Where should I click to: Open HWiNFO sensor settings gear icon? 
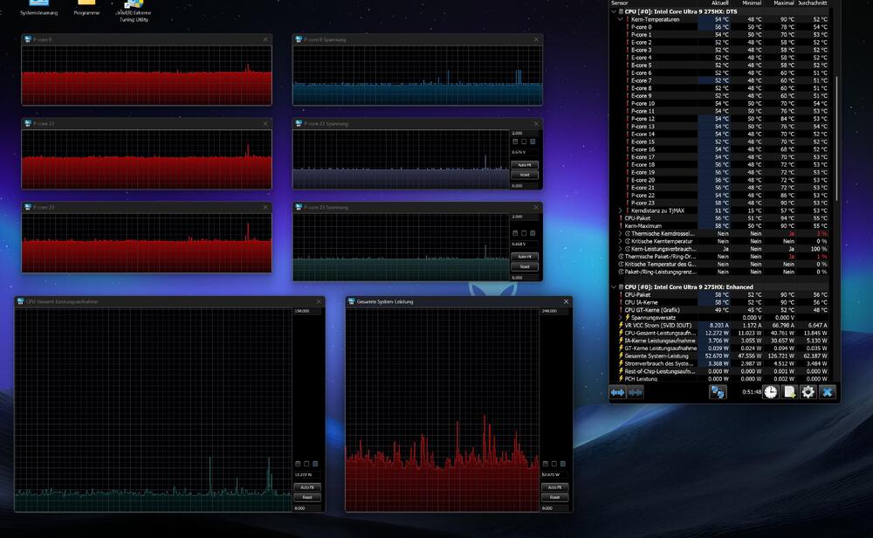click(808, 392)
